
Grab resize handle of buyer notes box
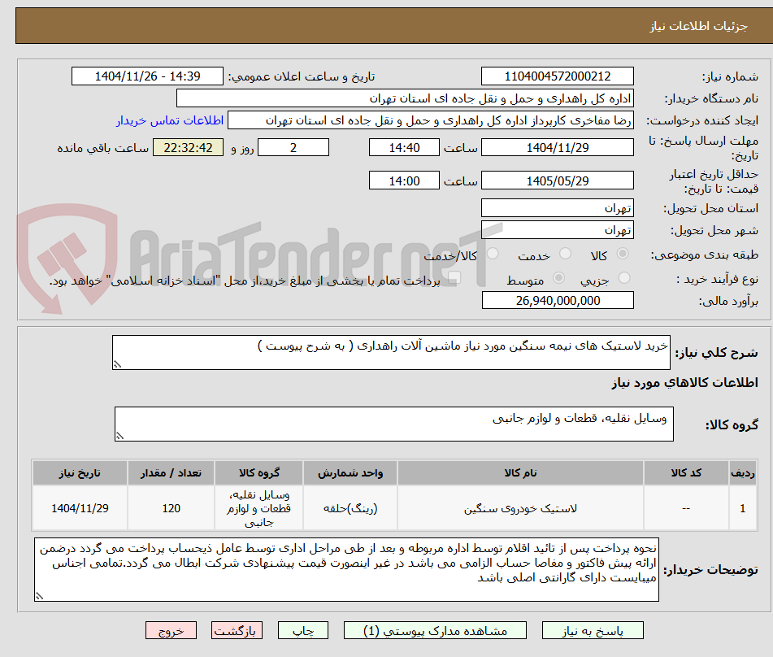pos(40,596)
